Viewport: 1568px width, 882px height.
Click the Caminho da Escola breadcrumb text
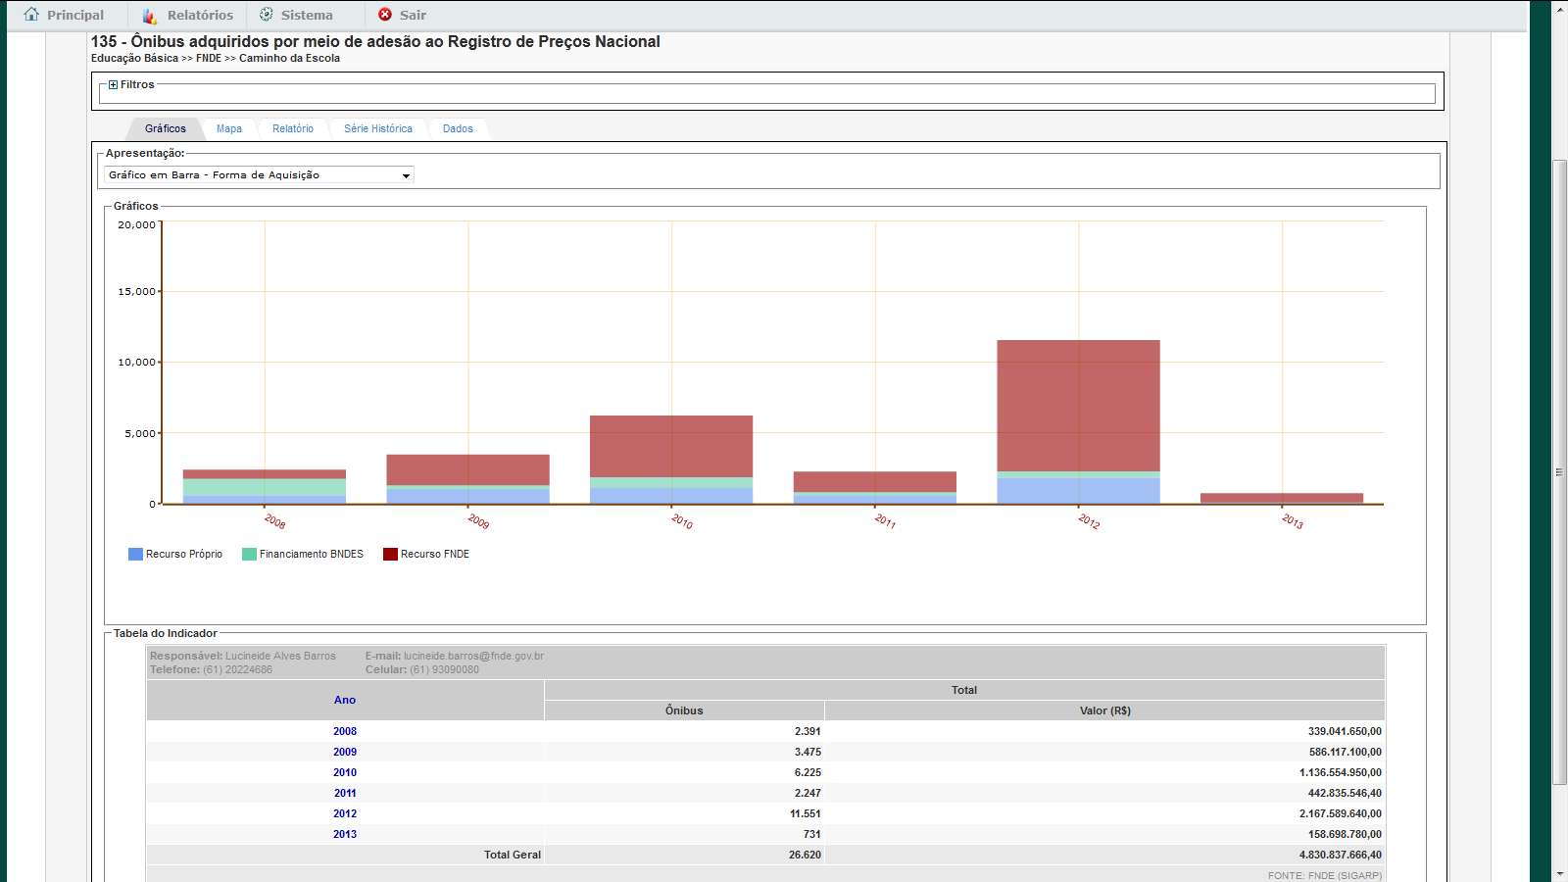289,58
